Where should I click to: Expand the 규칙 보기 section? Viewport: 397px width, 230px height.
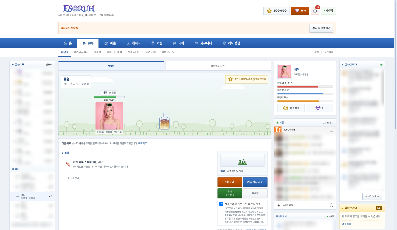73,178
